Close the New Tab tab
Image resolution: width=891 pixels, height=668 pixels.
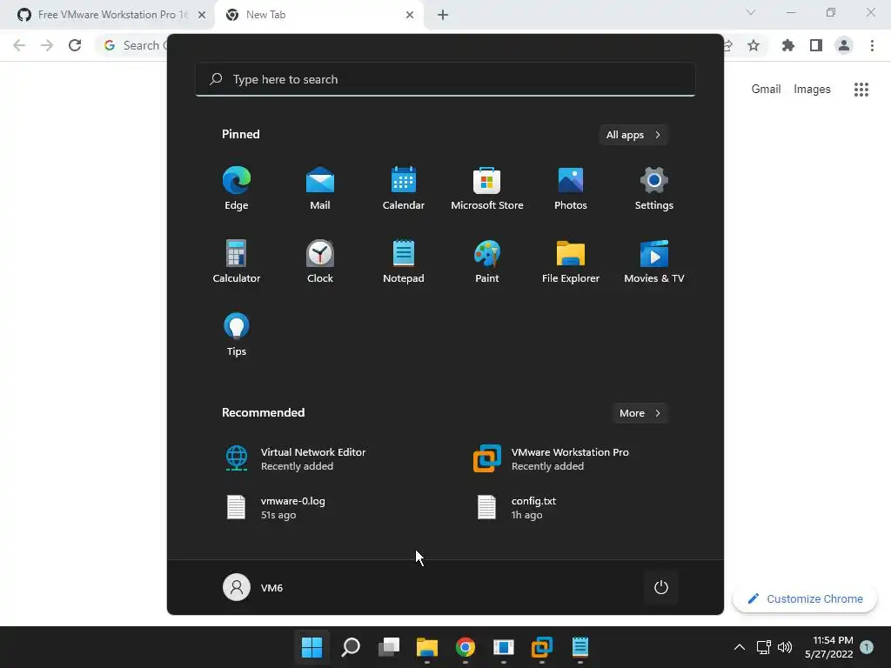(410, 15)
